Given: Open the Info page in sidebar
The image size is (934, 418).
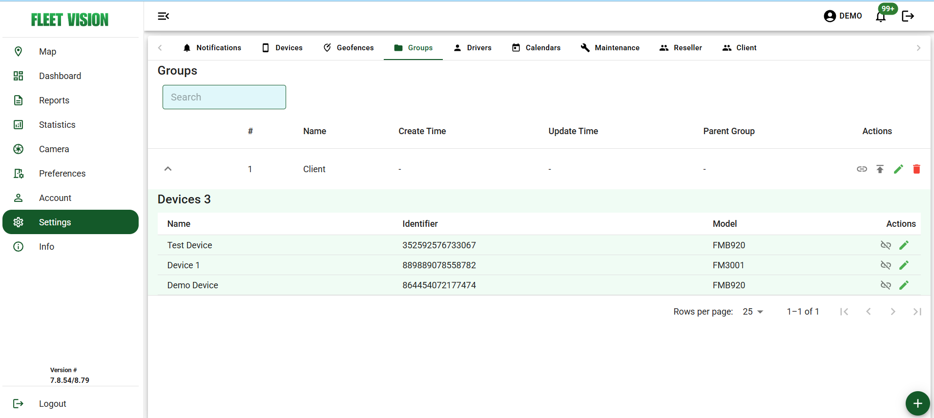Looking at the screenshot, I should [x=71, y=246].
